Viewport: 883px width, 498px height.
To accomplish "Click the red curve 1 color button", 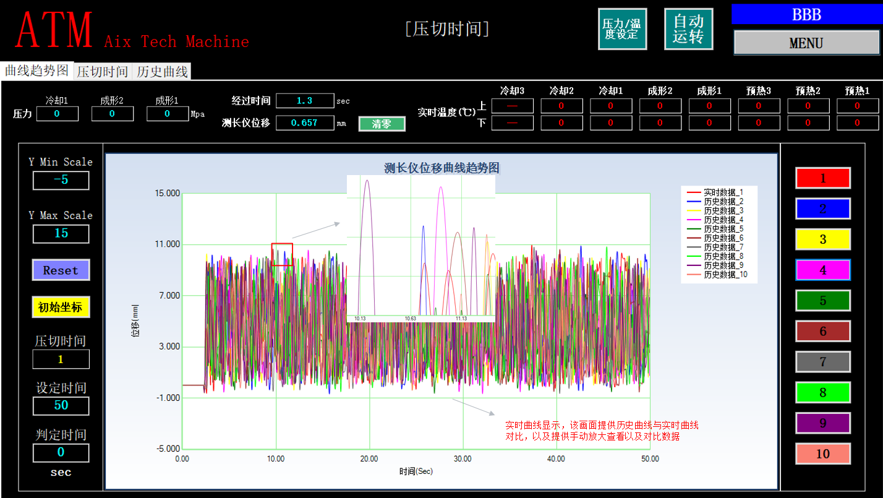I will (822, 178).
